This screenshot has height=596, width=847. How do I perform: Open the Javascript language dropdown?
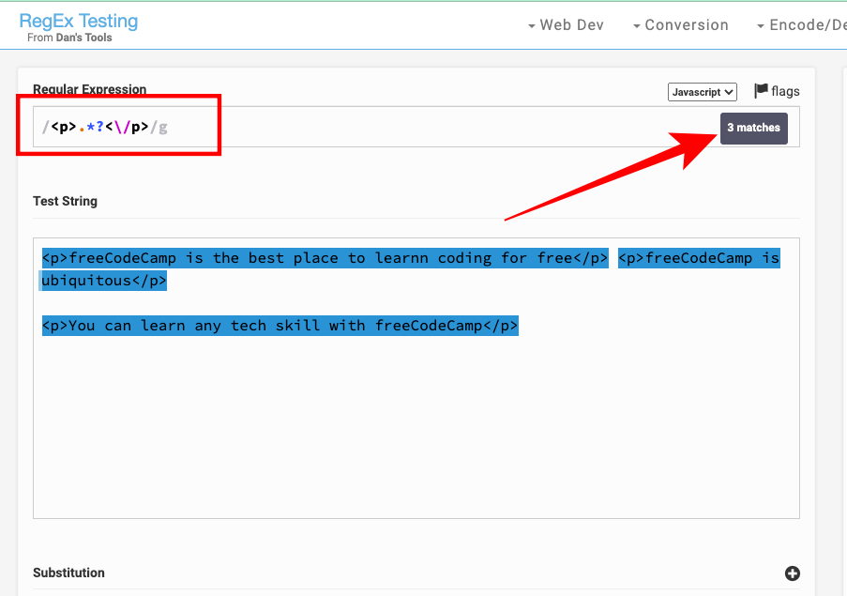[x=703, y=92]
